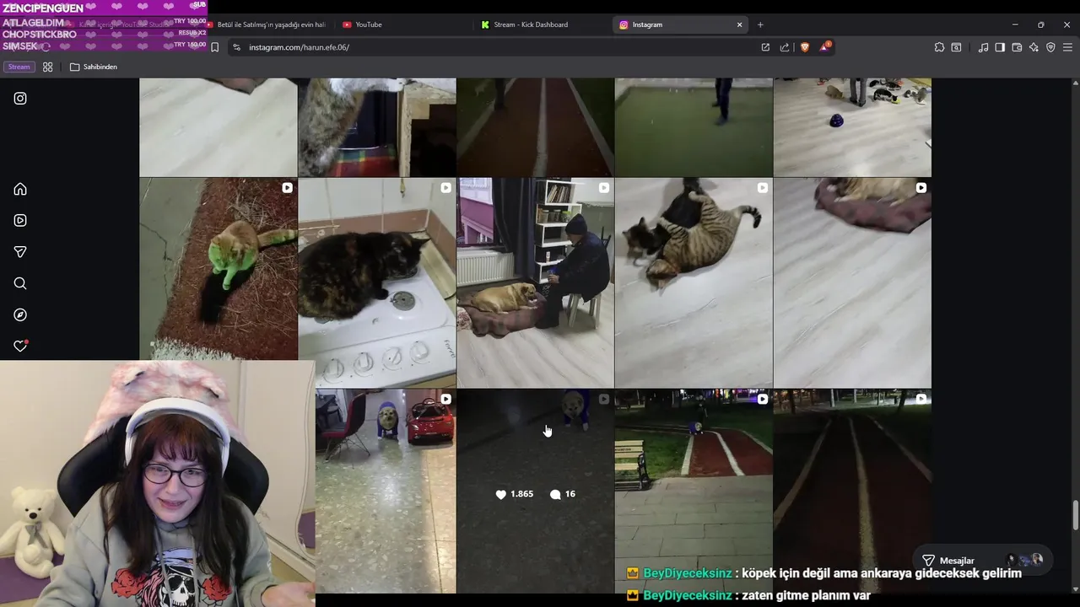Open the Extensions puzzle-piece icon
This screenshot has width=1080, height=607.
(x=939, y=47)
